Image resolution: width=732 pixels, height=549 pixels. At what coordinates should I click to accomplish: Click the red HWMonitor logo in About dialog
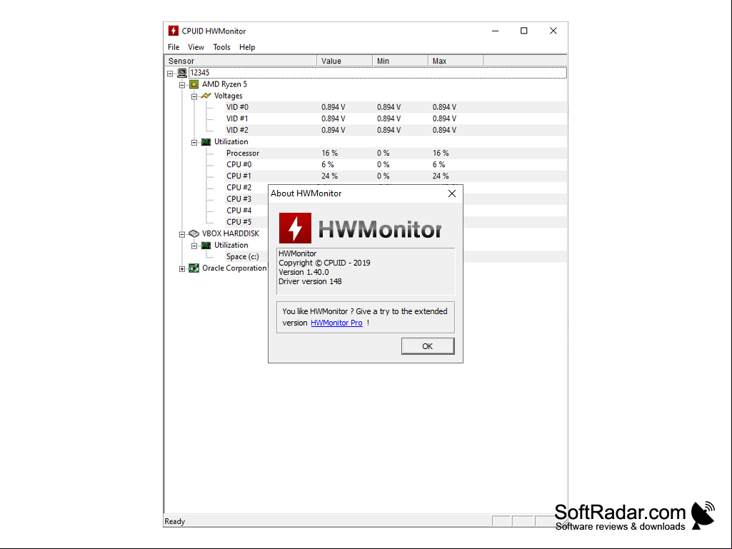click(x=295, y=228)
